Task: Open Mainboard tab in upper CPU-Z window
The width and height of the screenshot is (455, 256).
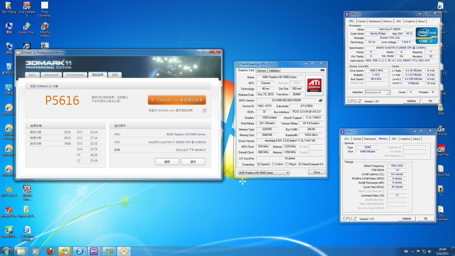Action: click(375, 21)
